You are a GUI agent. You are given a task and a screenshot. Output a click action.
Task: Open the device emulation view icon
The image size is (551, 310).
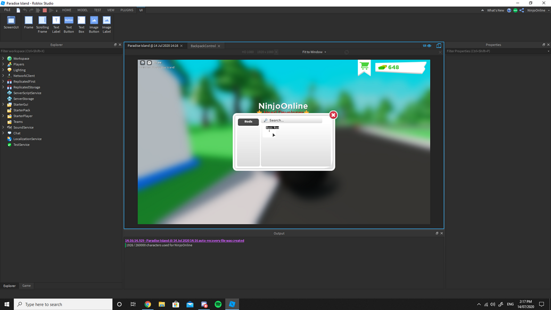(x=439, y=46)
